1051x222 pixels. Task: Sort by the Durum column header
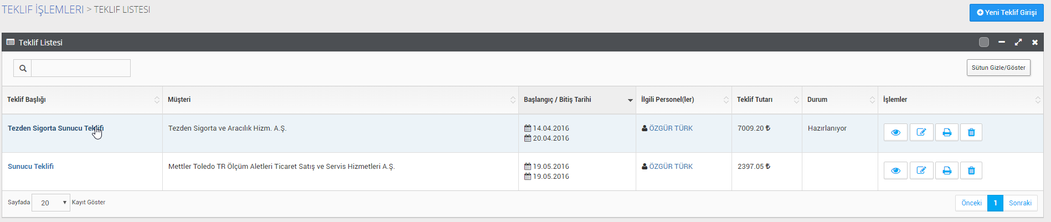tap(839, 100)
